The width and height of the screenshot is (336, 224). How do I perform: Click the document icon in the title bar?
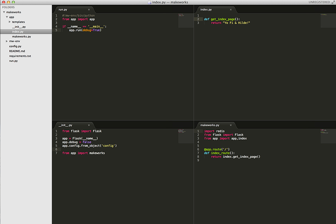[150, 3]
